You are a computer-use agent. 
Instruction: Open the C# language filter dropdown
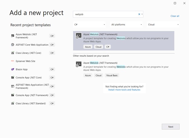89,25
